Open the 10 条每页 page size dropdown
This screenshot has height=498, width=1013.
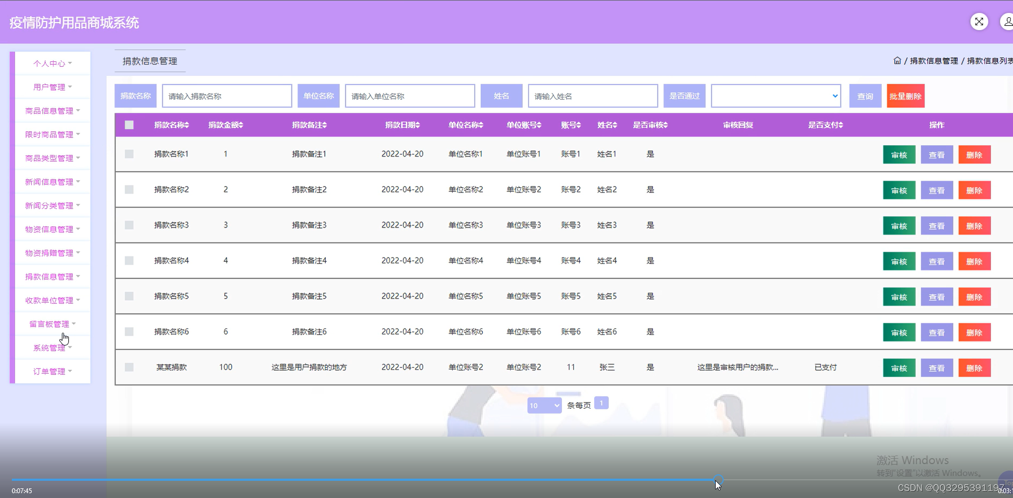pyautogui.click(x=544, y=405)
